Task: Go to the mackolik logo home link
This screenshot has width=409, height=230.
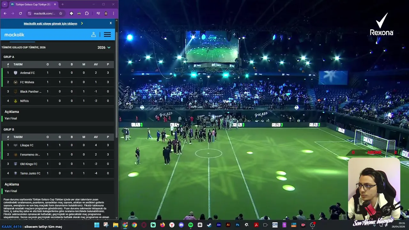Action: pos(14,34)
